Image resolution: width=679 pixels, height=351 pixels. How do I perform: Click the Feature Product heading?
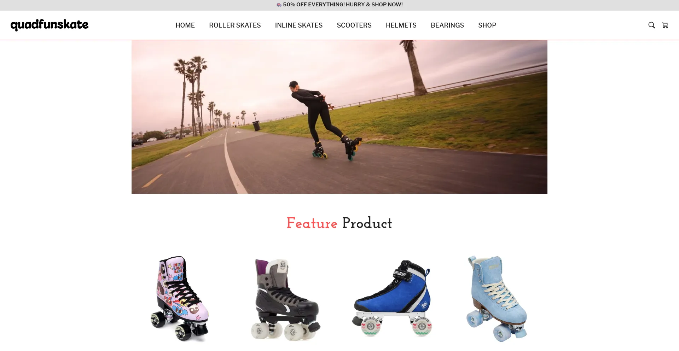tap(339, 223)
